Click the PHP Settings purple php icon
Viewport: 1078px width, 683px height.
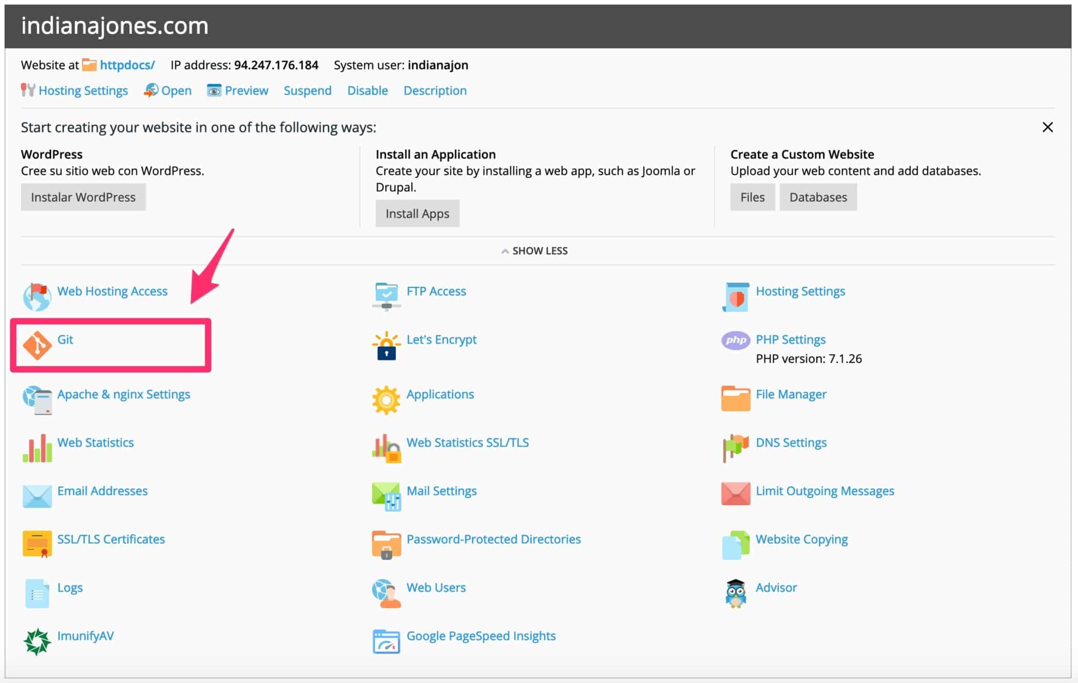pyautogui.click(x=735, y=340)
